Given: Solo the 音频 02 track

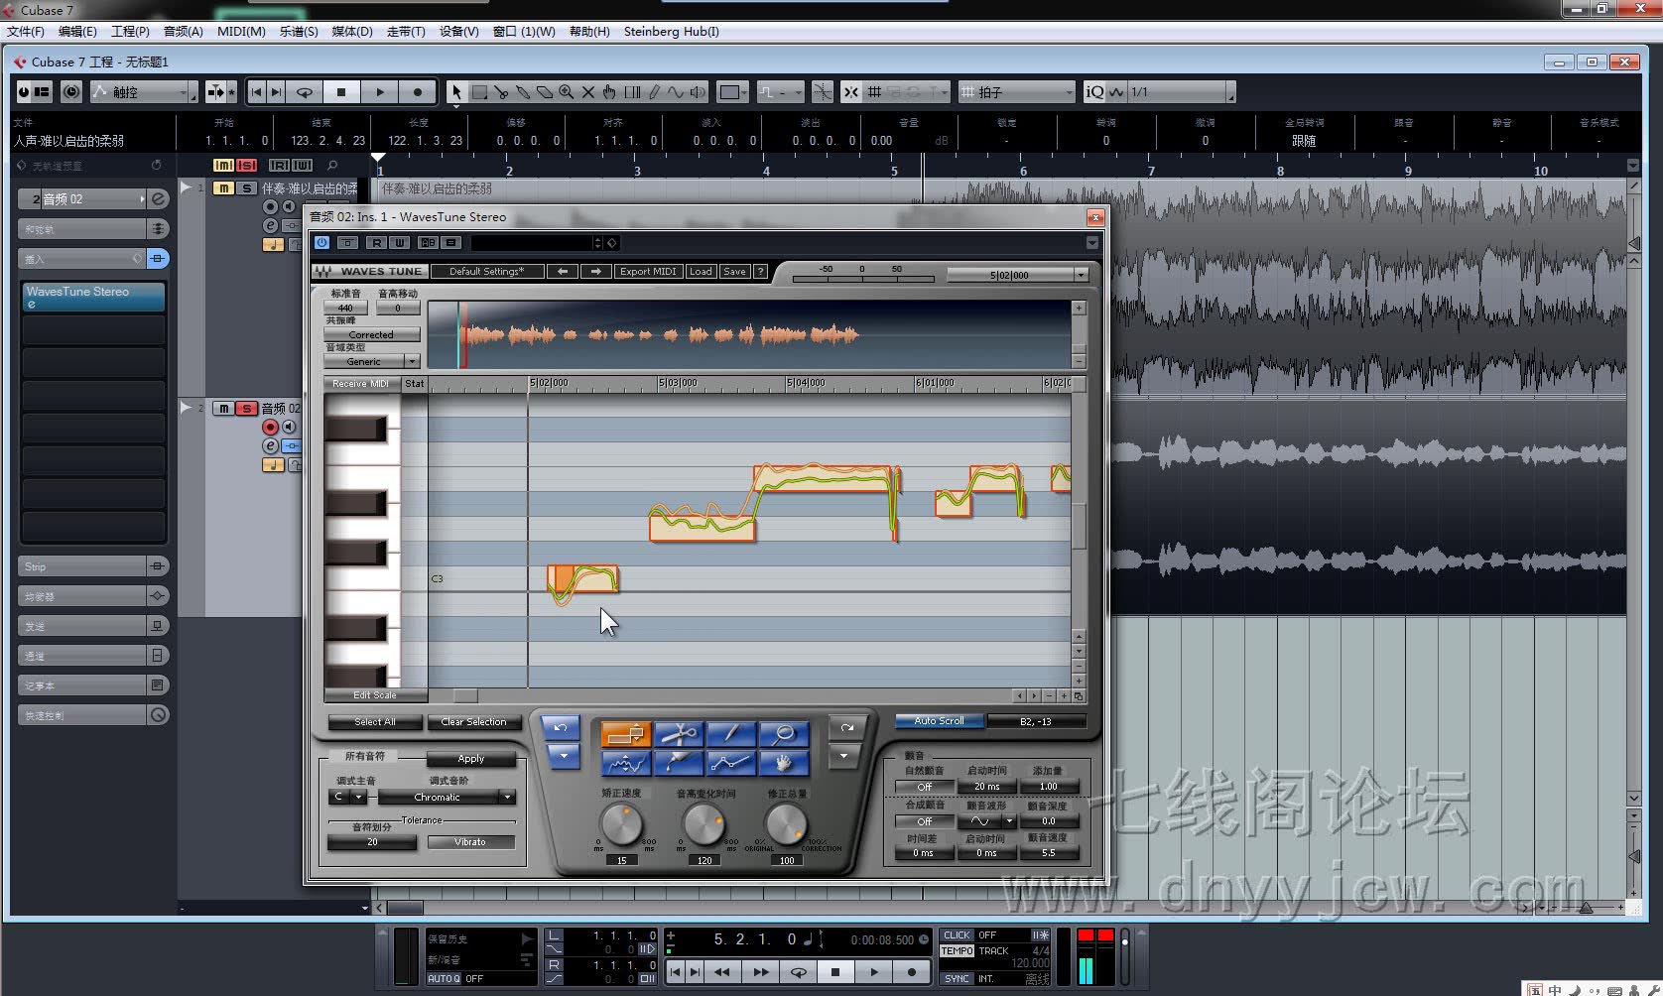Looking at the screenshot, I should pyautogui.click(x=246, y=409).
